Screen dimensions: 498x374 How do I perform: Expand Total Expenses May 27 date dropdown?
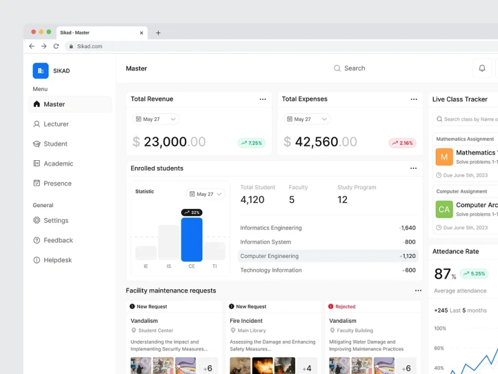[307, 119]
